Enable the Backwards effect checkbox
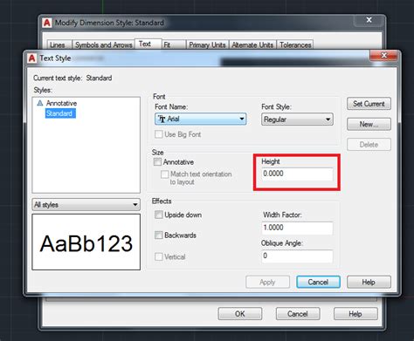The height and width of the screenshot is (341, 414). coord(159,235)
